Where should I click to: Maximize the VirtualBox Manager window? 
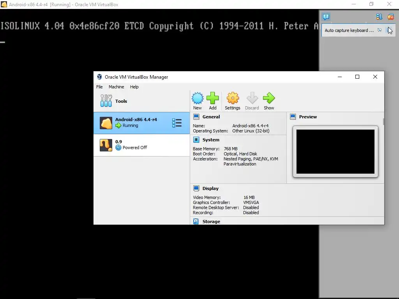point(357,77)
